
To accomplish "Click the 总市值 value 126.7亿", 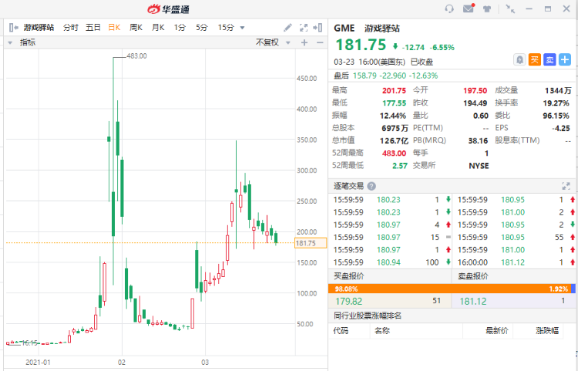I will pyautogui.click(x=394, y=141).
